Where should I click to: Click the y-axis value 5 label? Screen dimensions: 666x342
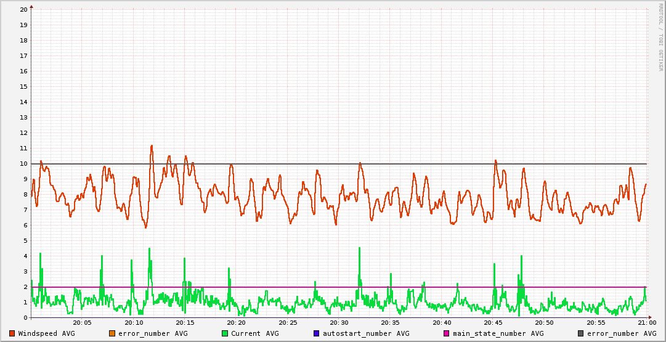tap(25, 241)
